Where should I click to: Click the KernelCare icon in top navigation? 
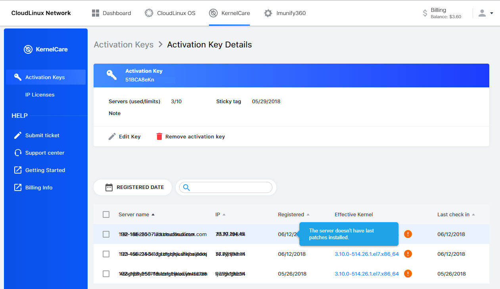pos(213,13)
